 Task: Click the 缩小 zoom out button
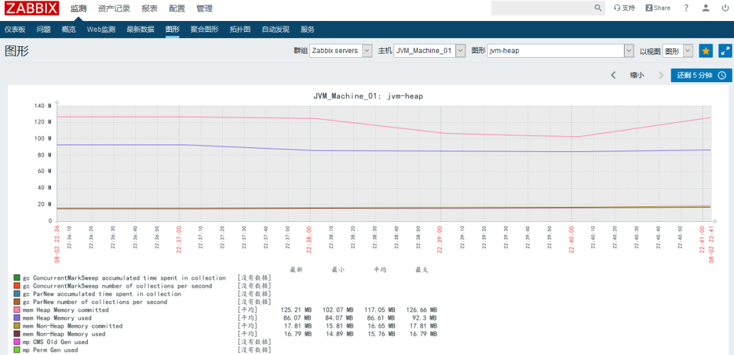(637, 75)
